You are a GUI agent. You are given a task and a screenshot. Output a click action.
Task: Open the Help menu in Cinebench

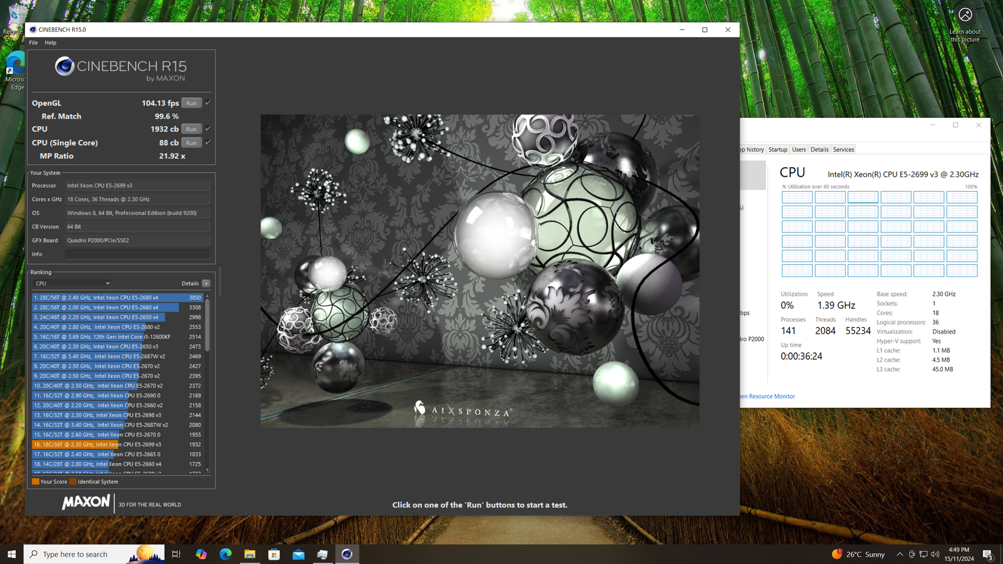pyautogui.click(x=50, y=43)
